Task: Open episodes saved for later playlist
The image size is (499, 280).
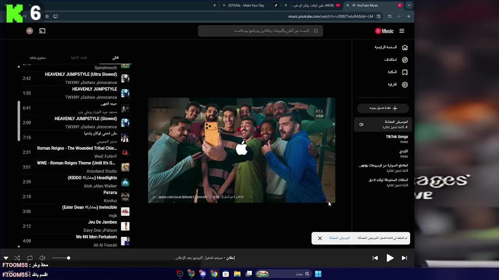Action: pyautogui.click(x=383, y=182)
